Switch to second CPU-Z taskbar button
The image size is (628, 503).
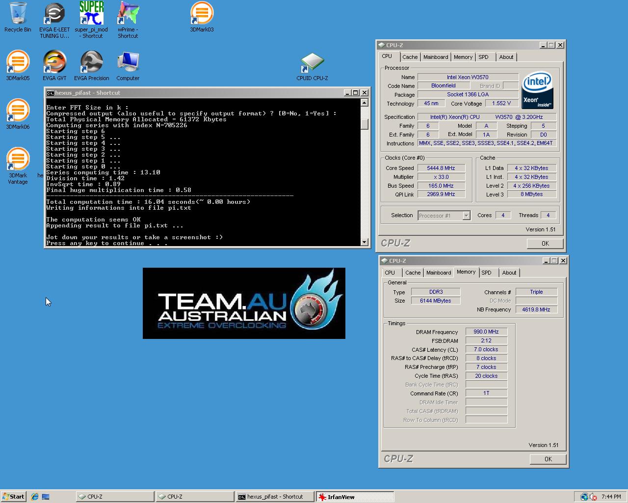[x=194, y=497]
